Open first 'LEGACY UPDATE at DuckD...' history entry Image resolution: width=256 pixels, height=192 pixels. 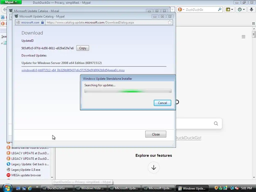[30, 153]
